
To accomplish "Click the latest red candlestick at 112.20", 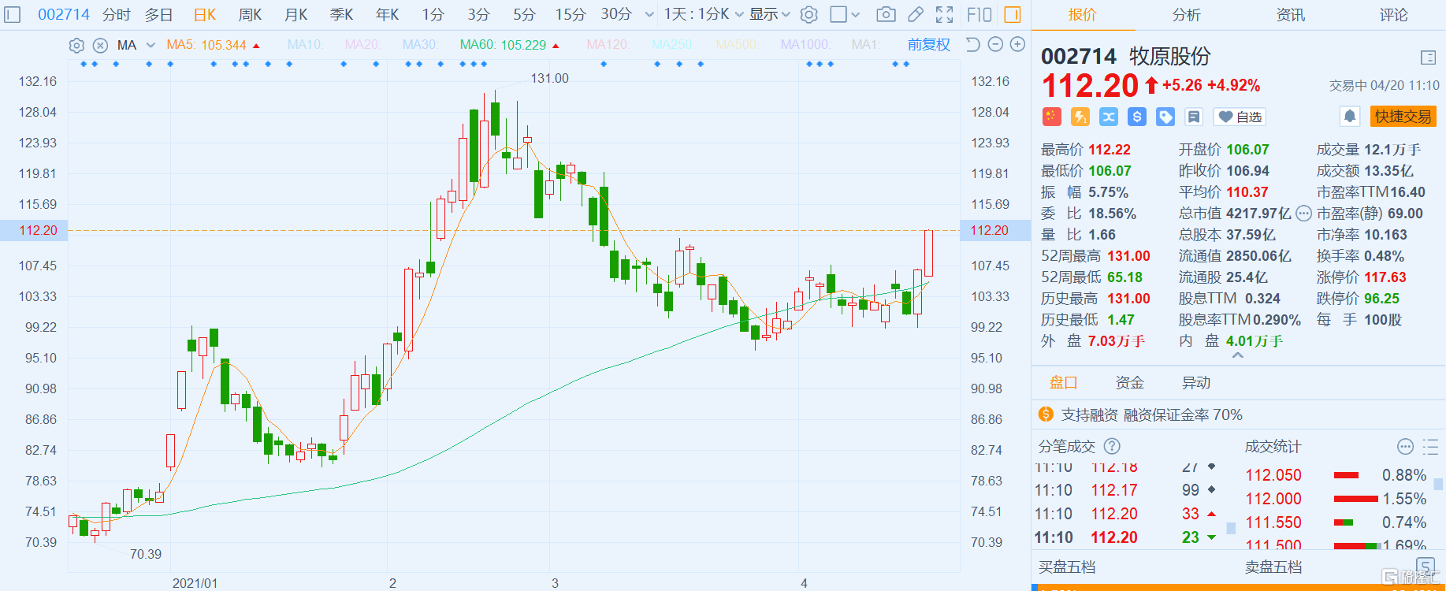I will pos(928,253).
